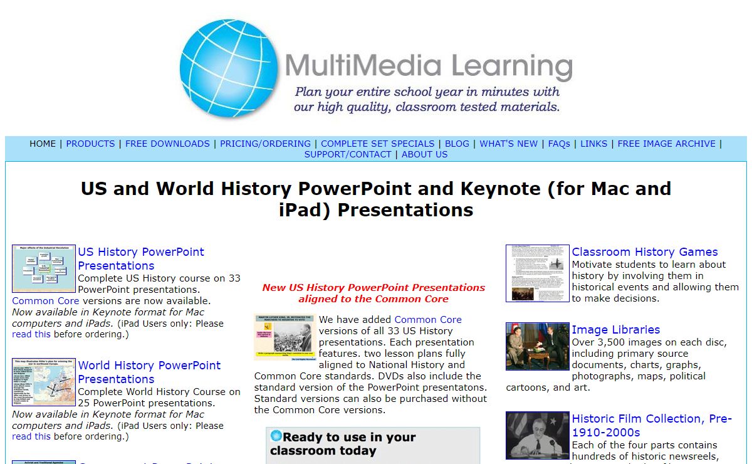Screen dimensions: 752x464
Task: Open COMPLETE SET SPECIALS link
Action: 377,144
